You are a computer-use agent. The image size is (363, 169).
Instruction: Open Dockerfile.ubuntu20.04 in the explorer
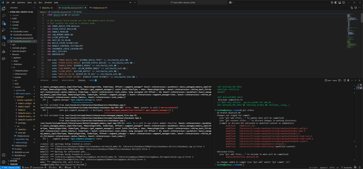pyautogui.click(x=22, y=38)
